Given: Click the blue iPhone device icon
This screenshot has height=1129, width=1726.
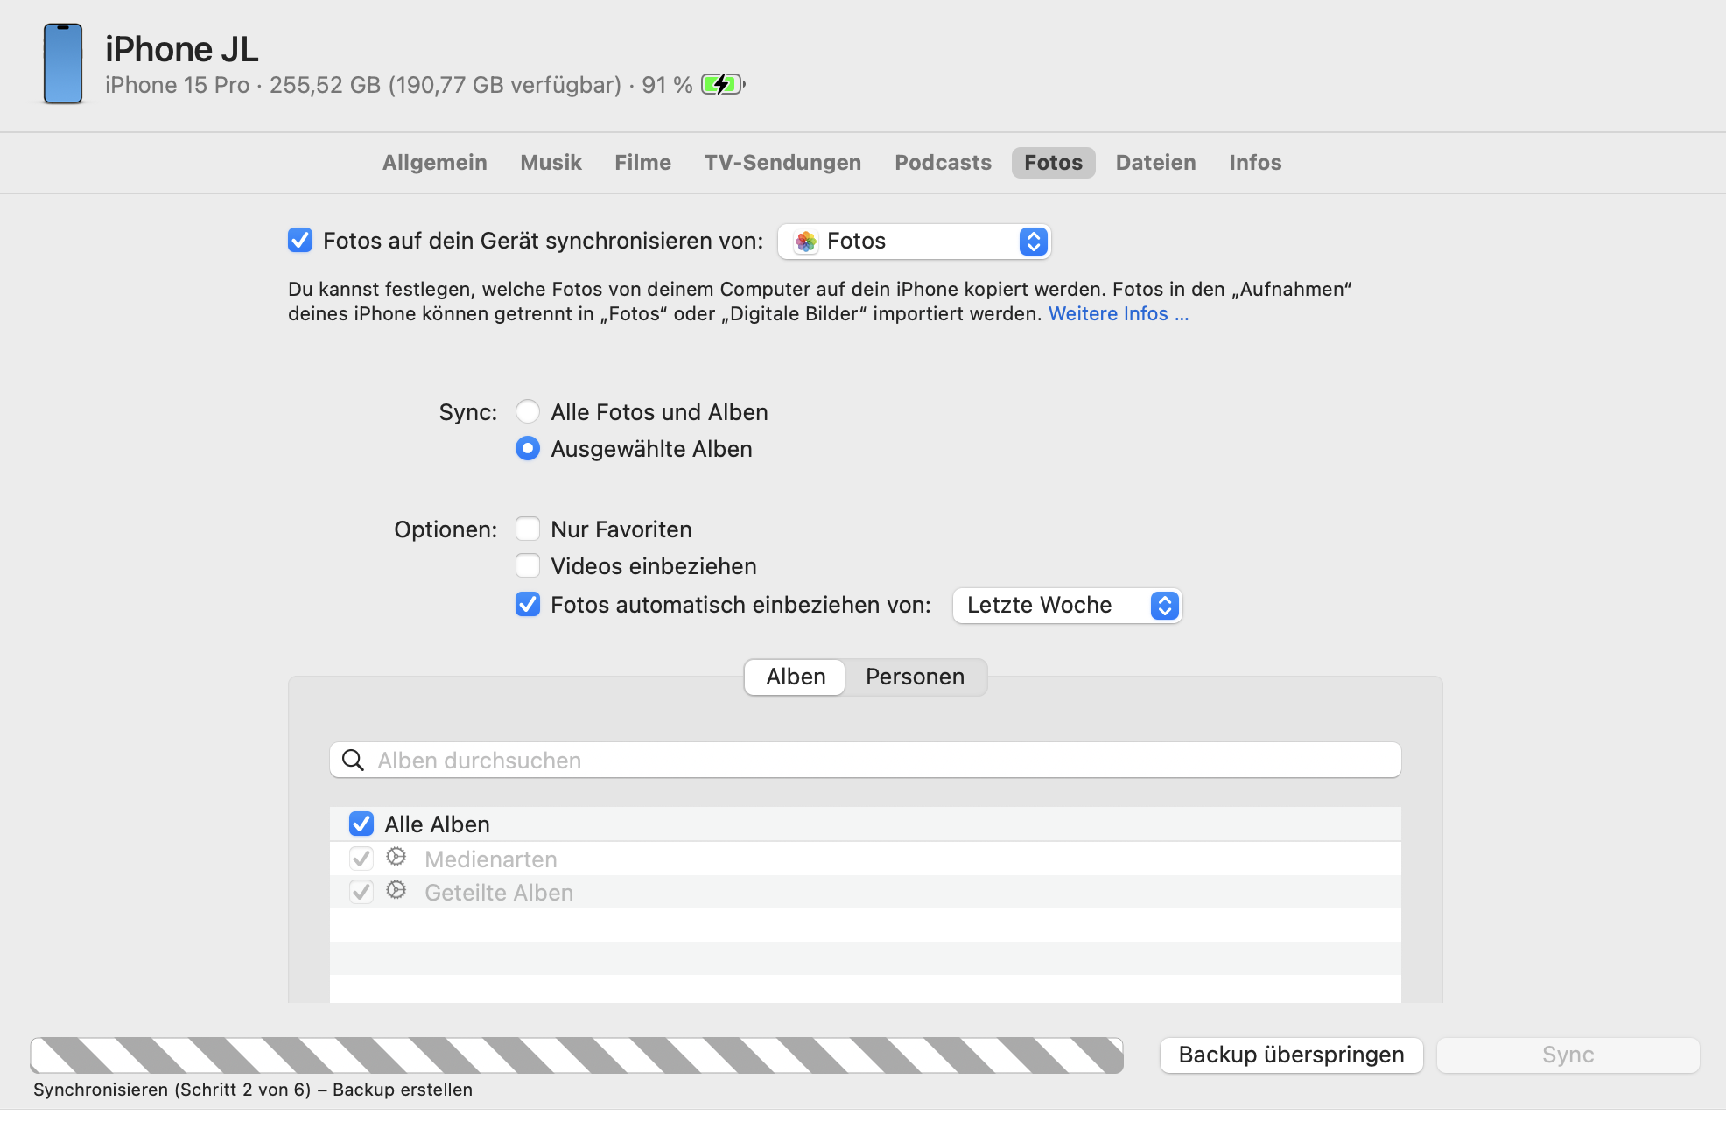Looking at the screenshot, I should (63, 63).
